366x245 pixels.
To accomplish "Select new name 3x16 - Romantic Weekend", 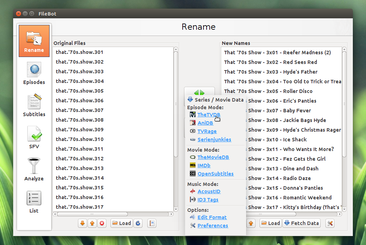I will (294, 198).
